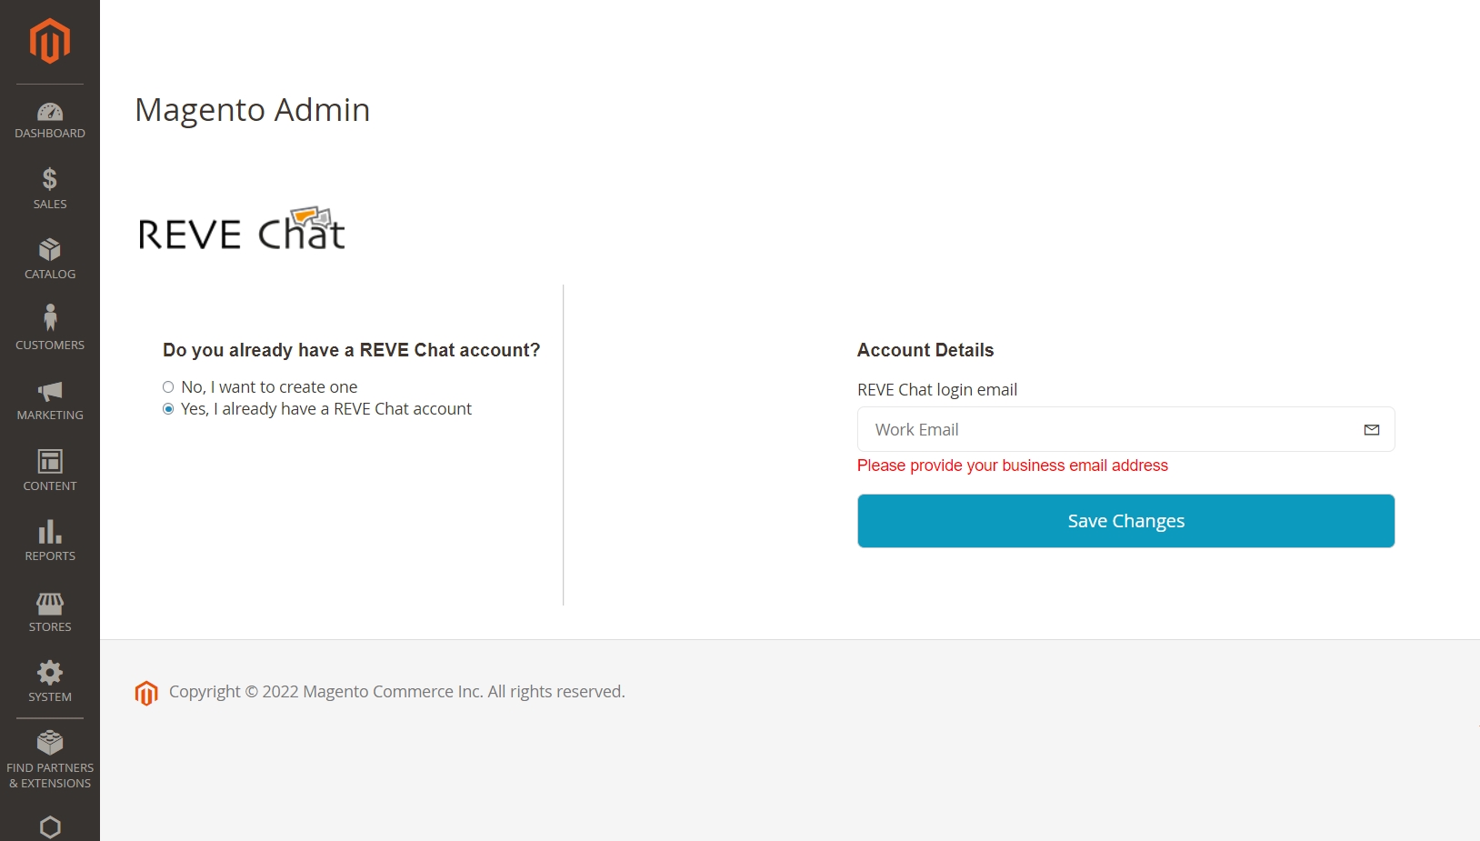1480x841 pixels.
Task: Click the Magento logo in the sidebar
Action: [x=50, y=41]
